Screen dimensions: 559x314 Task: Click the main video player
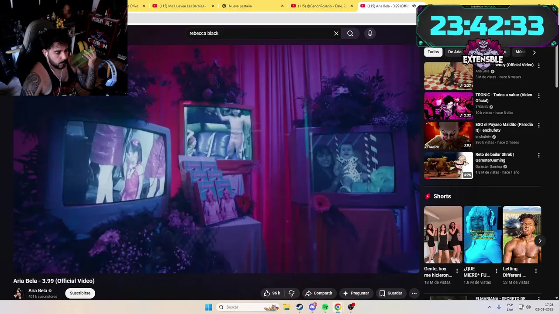[x=216, y=159]
